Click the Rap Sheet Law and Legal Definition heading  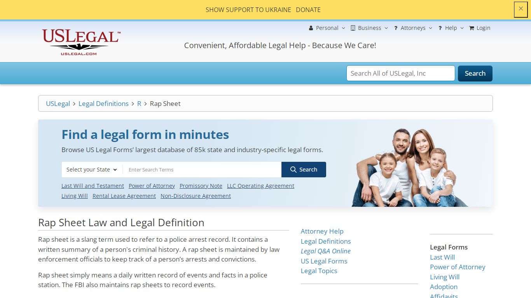click(x=121, y=223)
